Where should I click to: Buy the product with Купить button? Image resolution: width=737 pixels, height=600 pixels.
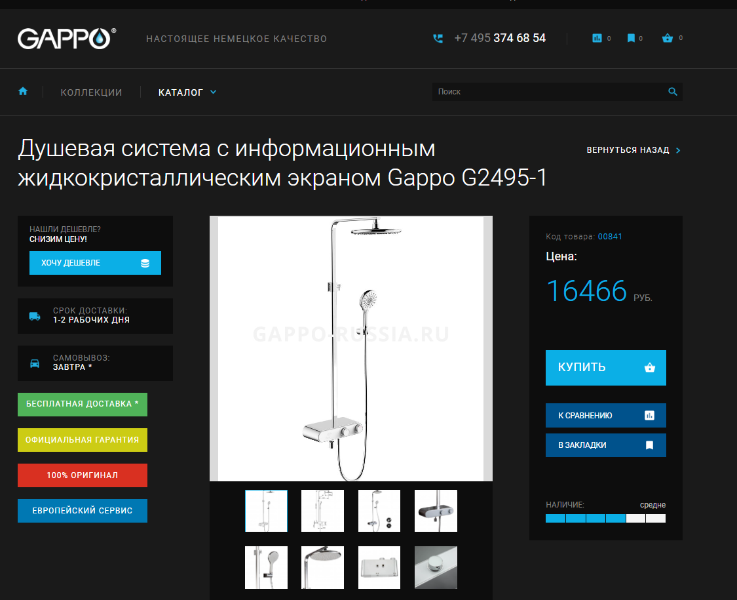coord(605,367)
